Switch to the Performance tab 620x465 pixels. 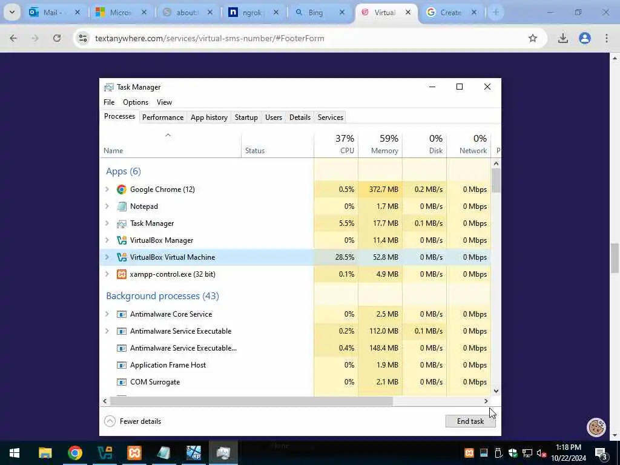[162, 117]
